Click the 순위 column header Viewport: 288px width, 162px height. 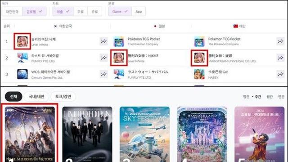7,26
